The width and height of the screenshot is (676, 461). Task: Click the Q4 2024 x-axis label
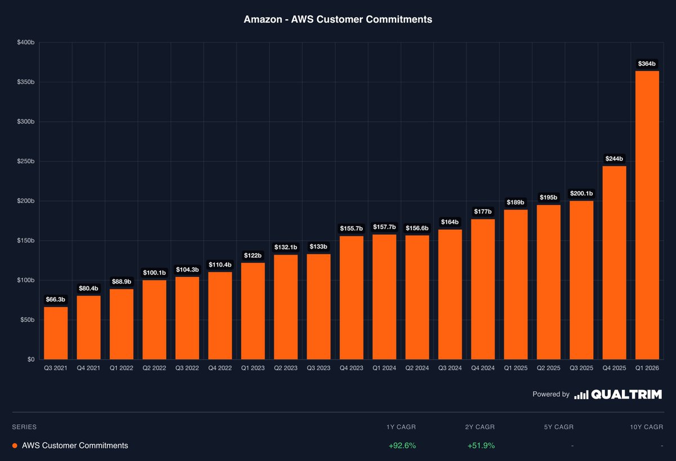pyautogui.click(x=483, y=367)
